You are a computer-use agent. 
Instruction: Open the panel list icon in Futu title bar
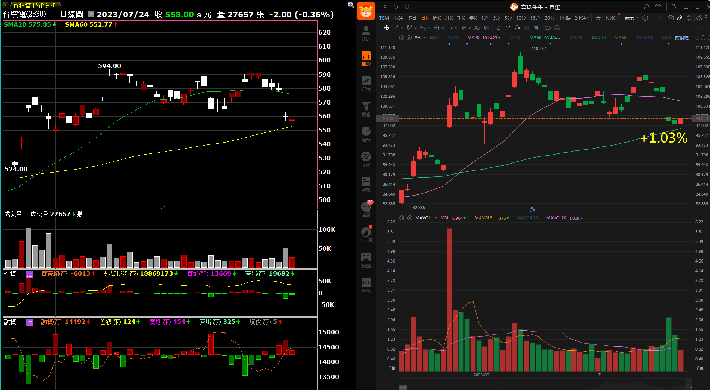(x=385, y=7)
